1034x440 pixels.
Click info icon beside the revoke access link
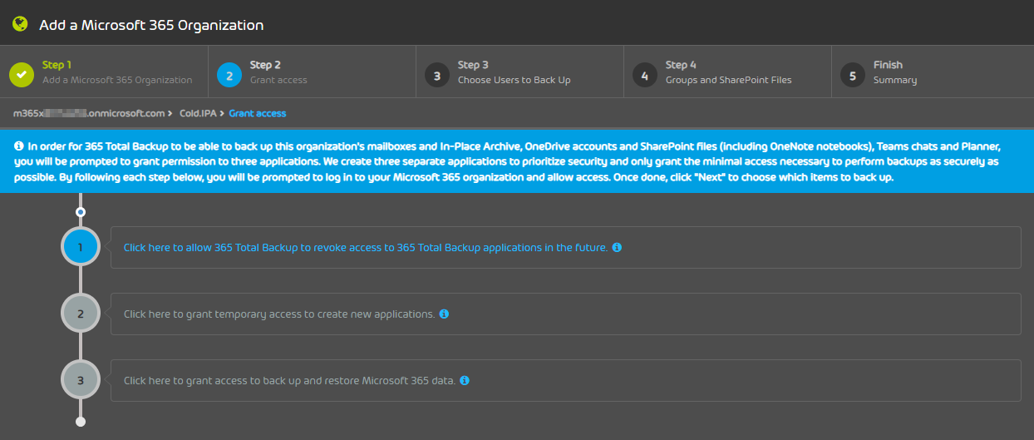617,247
